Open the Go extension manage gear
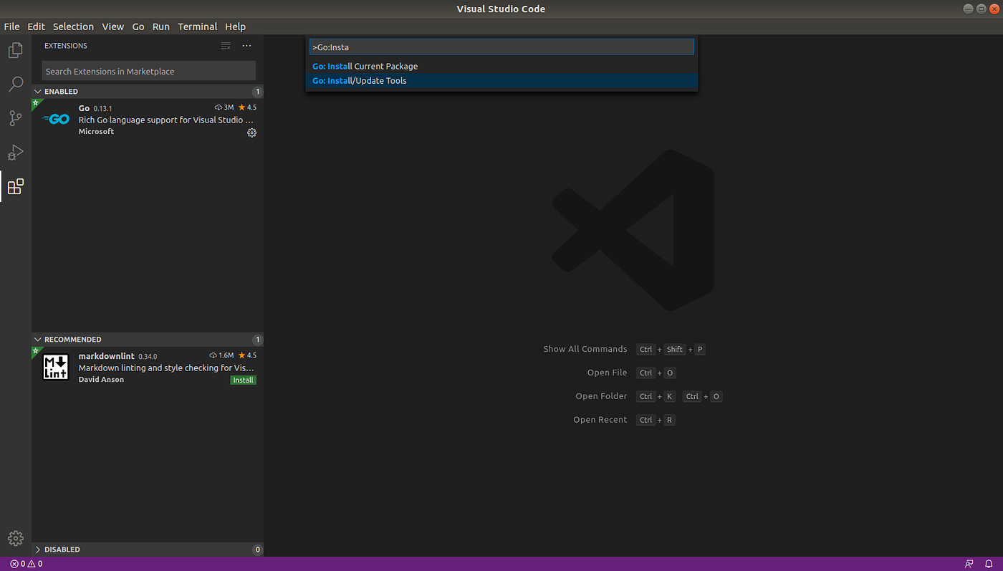The height and width of the screenshot is (571, 1003). [251, 133]
